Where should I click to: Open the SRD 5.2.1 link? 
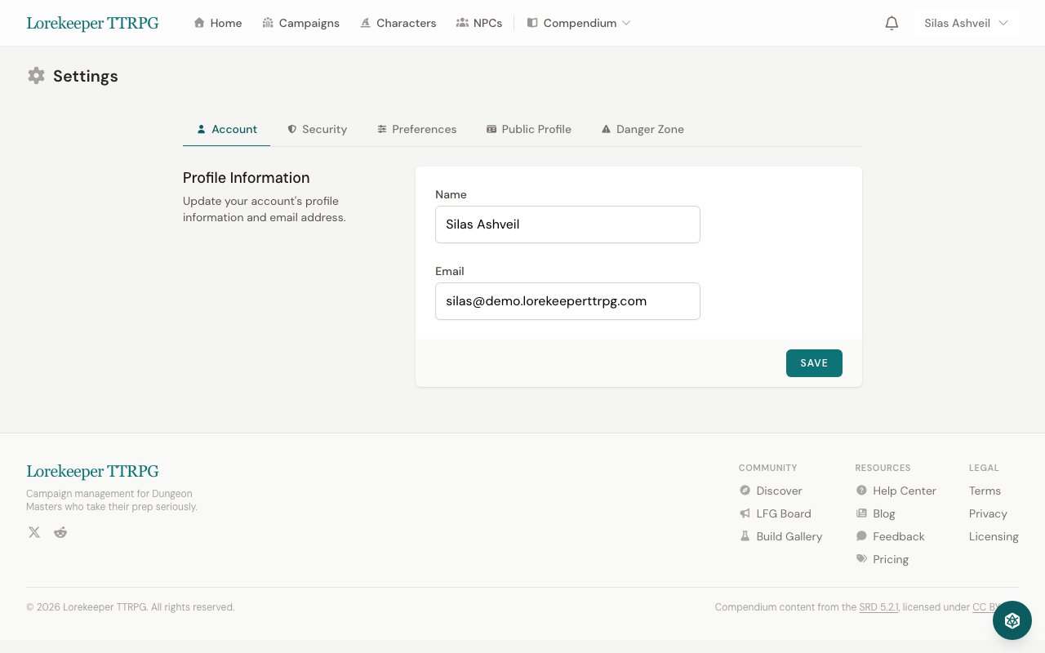coord(878,606)
